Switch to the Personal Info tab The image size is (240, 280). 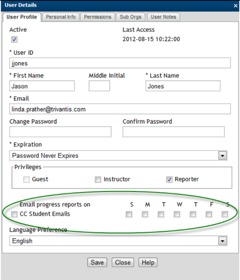[61, 17]
